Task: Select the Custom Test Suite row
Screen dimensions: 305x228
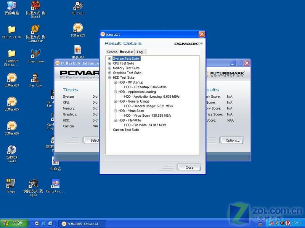Action: click(126, 130)
